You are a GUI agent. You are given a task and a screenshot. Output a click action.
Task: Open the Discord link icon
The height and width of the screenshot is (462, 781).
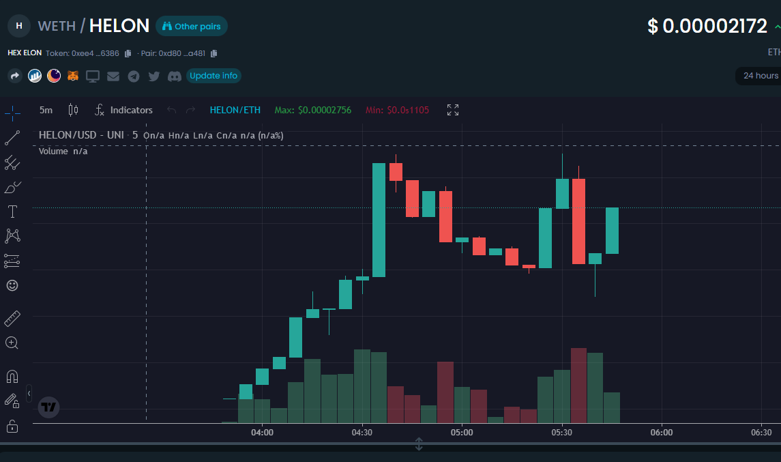pyautogui.click(x=175, y=76)
